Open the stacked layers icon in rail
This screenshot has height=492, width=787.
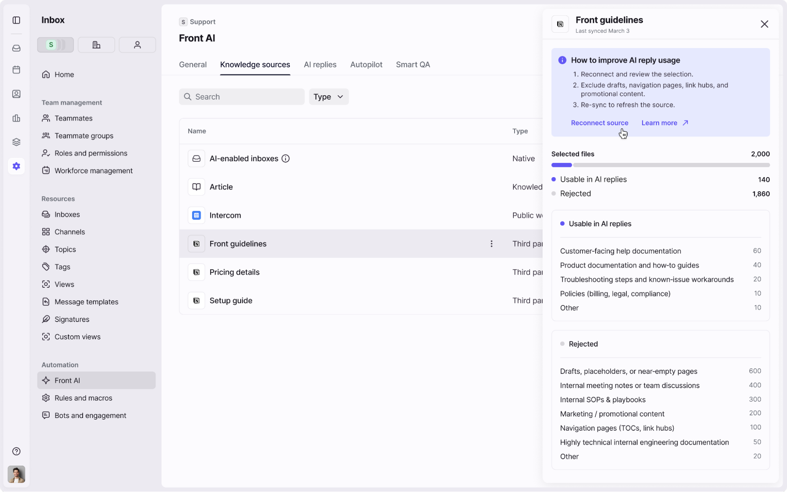[x=16, y=142]
